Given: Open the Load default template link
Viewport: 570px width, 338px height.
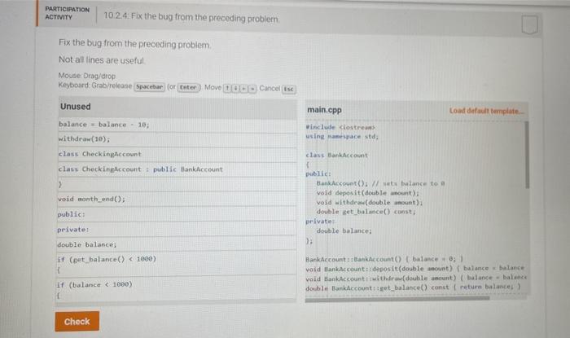Looking at the screenshot, I should pyautogui.click(x=486, y=111).
